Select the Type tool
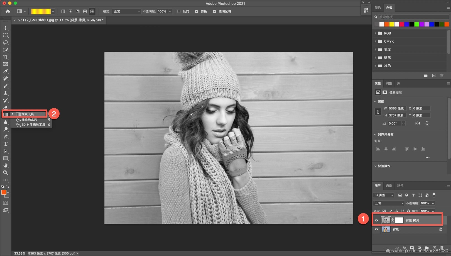Image resolution: width=451 pixels, height=256 pixels. pos(6,144)
